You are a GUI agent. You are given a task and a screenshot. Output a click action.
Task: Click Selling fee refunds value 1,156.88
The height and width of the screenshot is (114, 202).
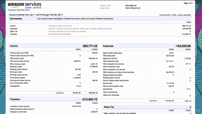pyautogui.click(x=187, y=58)
